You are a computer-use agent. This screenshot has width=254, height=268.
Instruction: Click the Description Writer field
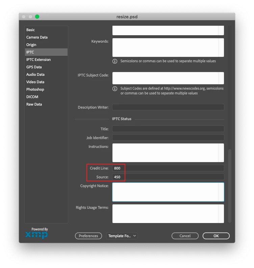click(x=168, y=107)
